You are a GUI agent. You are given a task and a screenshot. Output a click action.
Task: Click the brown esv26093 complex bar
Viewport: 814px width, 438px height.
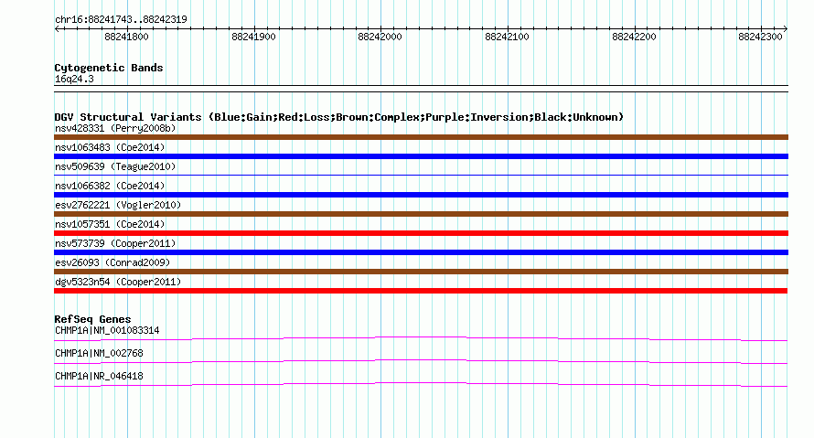(x=421, y=272)
